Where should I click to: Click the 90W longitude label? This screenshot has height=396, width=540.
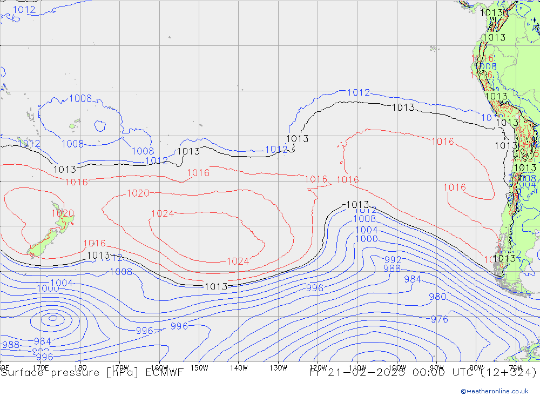[436, 367]
